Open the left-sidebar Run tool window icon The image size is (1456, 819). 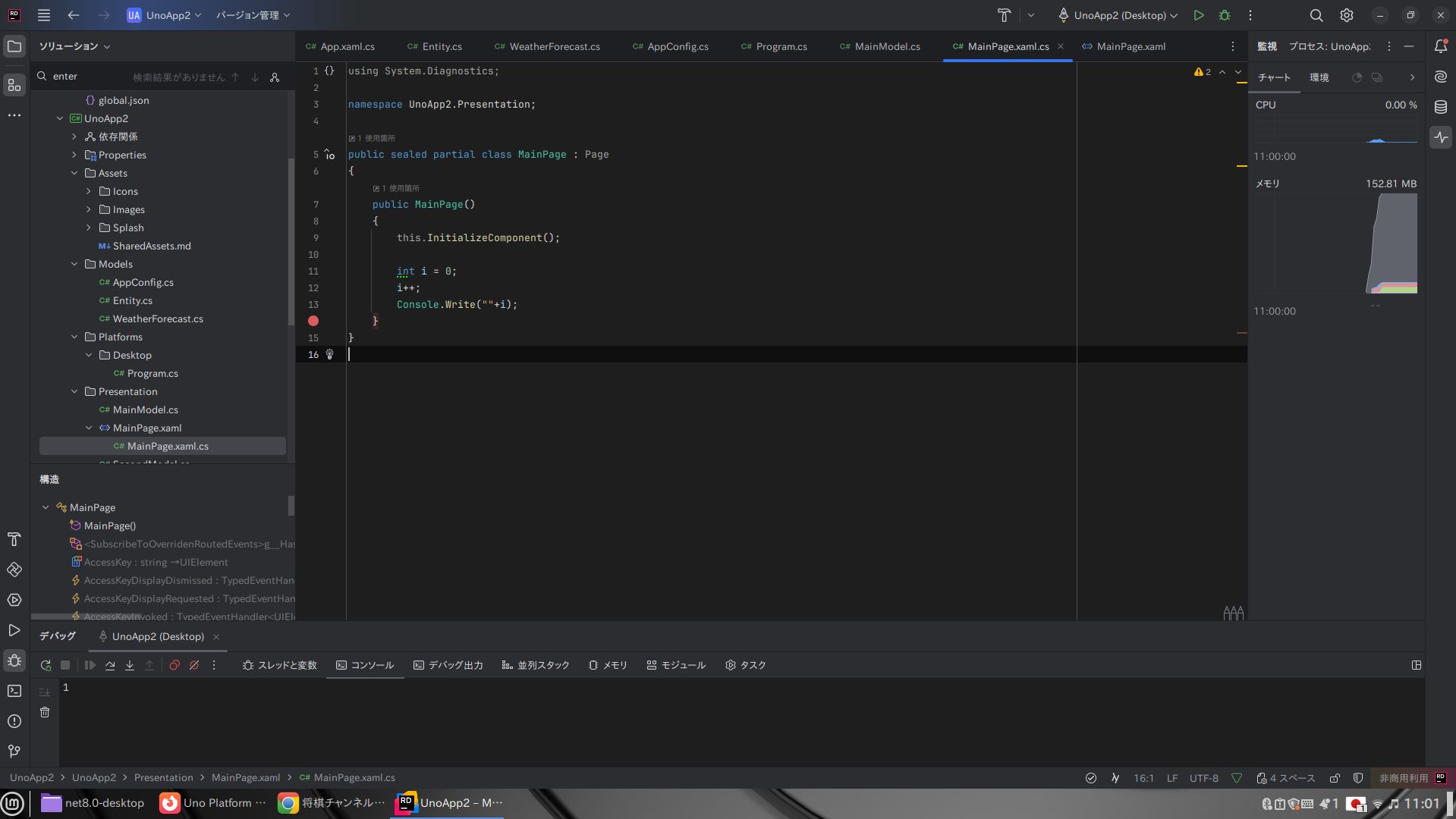tap(14, 630)
